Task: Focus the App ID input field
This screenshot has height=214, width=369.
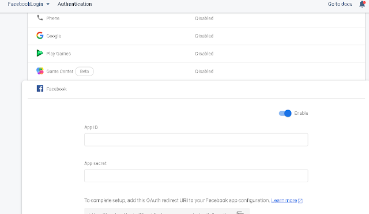Action: point(196,140)
